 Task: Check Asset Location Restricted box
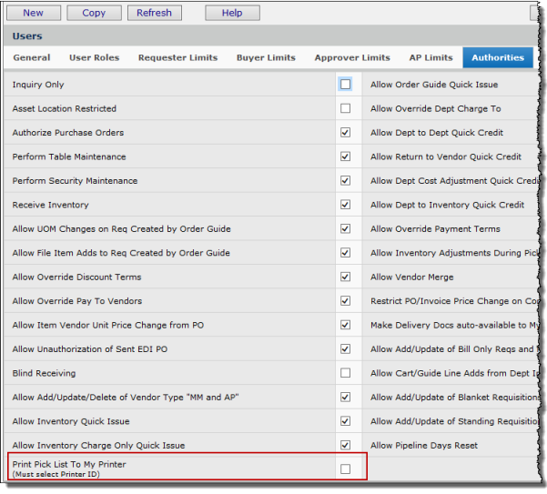point(345,108)
